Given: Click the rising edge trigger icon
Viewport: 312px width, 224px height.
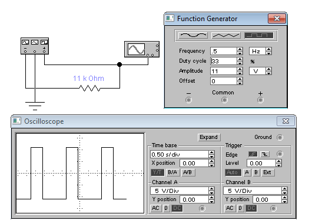Looking at the screenshot, I should click(x=253, y=154).
